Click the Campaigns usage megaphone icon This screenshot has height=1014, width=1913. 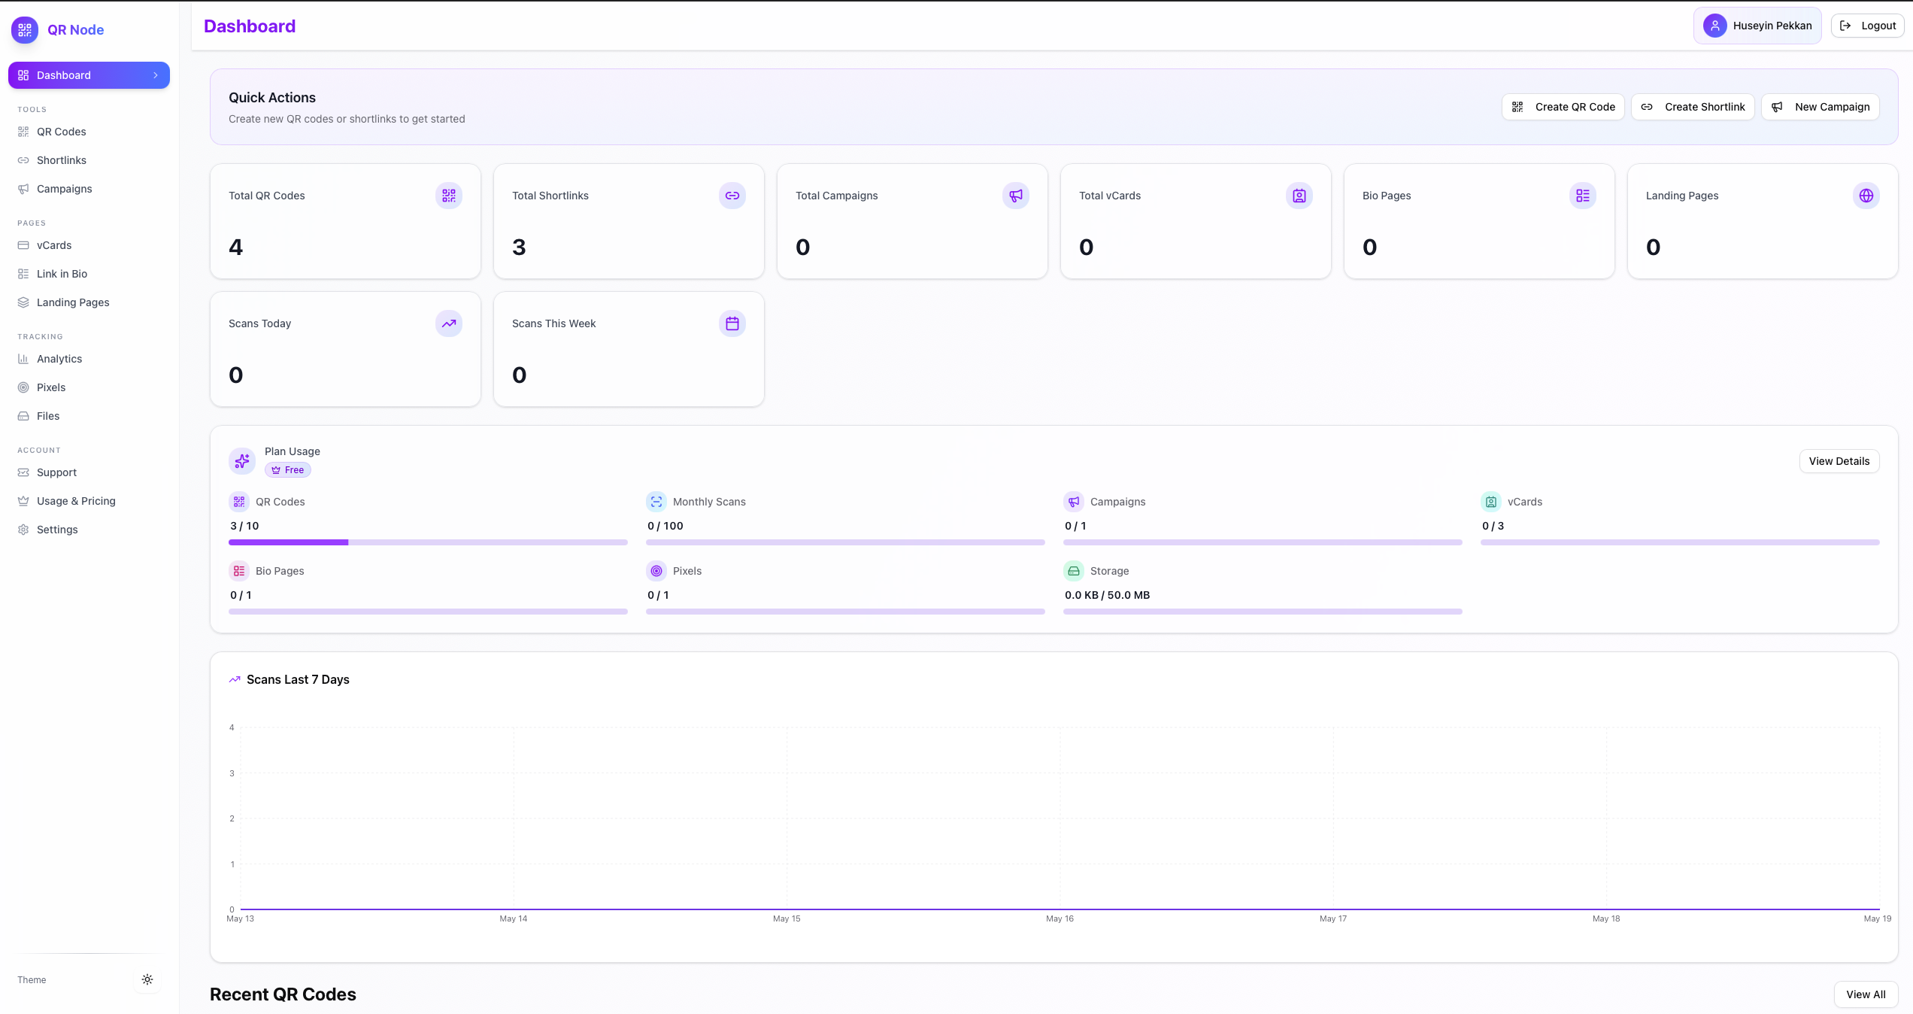tap(1074, 502)
